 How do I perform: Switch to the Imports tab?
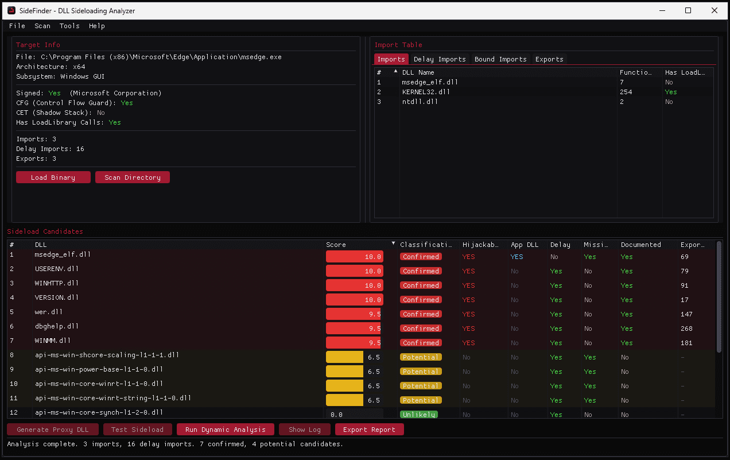click(391, 59)
